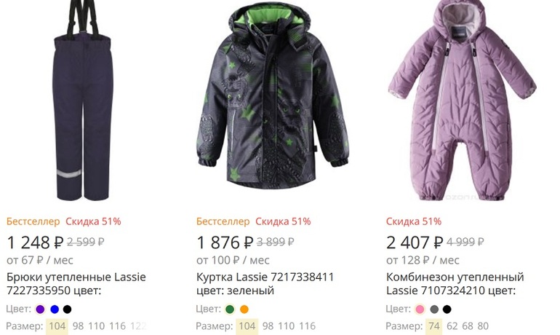
Task: Choose size 80 for the Lassie overall
Action: pos(482,326)
